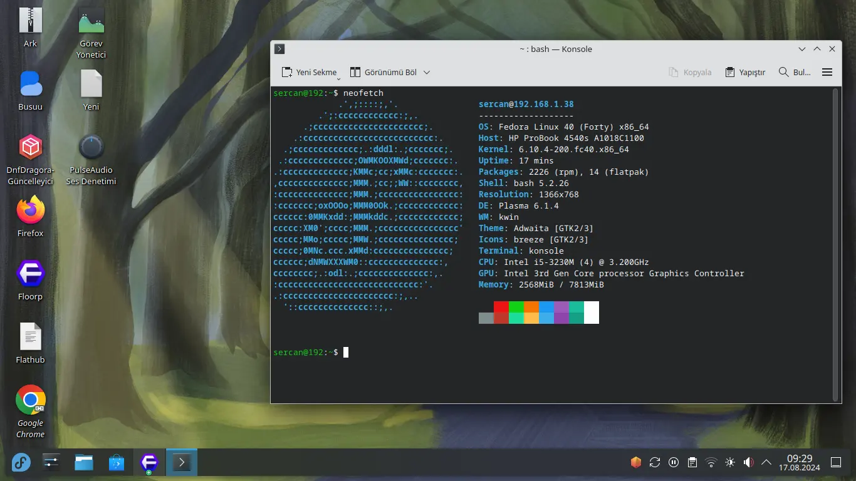
Task: Click the update refresh tray icon
Action: tap(655, 463)
